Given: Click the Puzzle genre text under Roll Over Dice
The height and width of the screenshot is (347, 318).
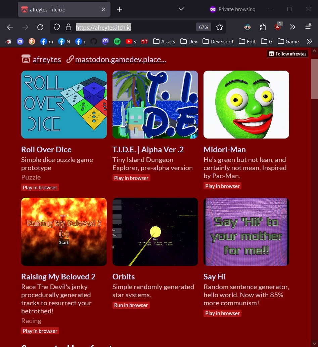Looking at the screenshot, I should (31, 177).
